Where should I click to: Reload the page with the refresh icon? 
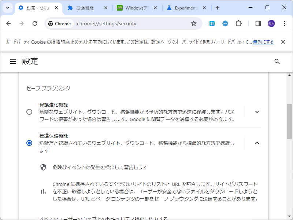pyautogui.click(x=35, y=23)
